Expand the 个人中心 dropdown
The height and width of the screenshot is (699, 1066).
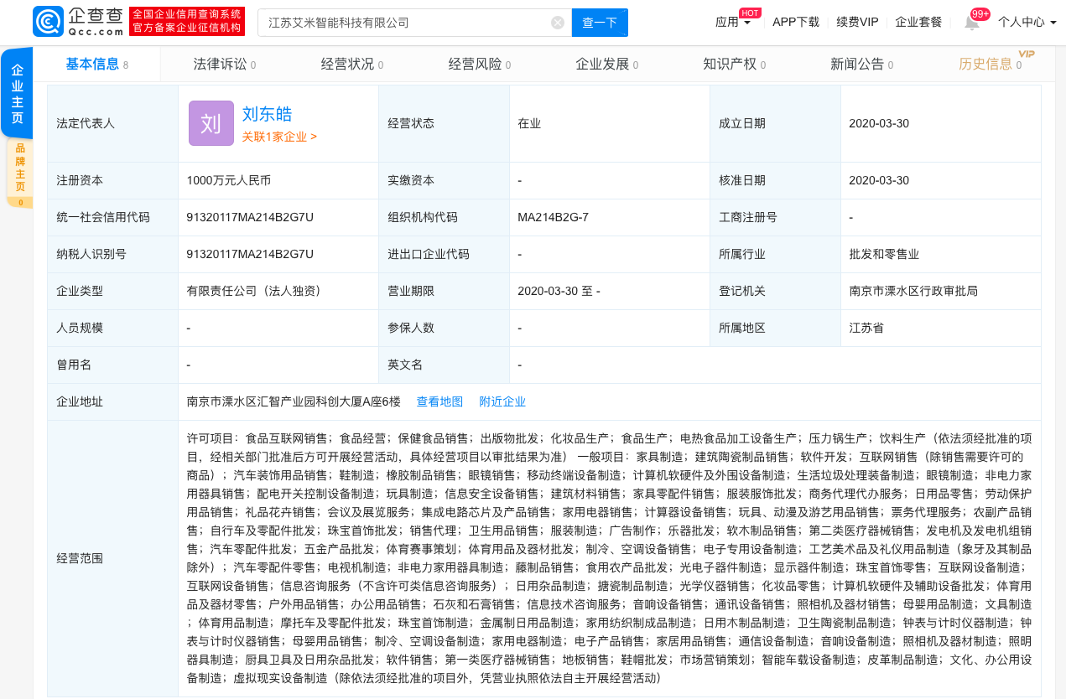point(1027,22)
